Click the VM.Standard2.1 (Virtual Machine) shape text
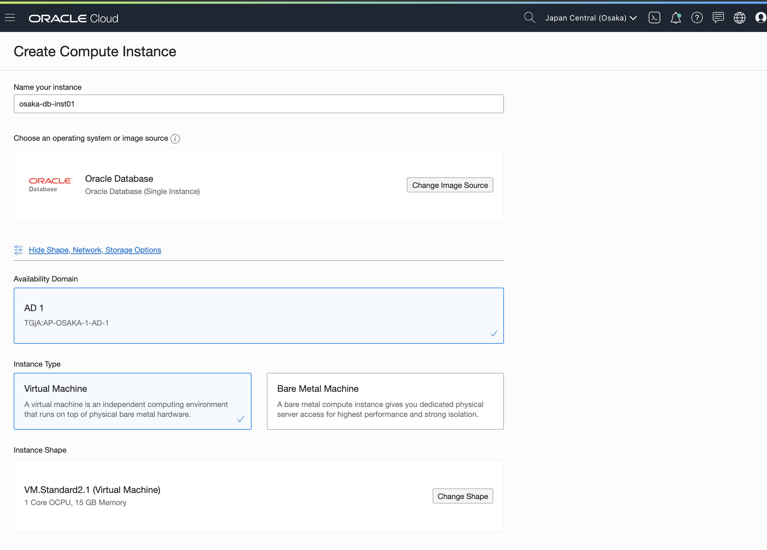 (x=92, y=490)
